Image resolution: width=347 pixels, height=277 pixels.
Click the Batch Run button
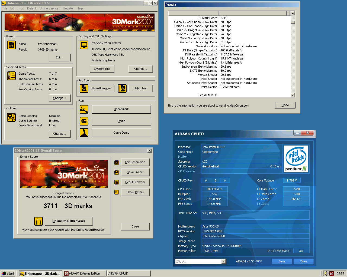point(140,88)
